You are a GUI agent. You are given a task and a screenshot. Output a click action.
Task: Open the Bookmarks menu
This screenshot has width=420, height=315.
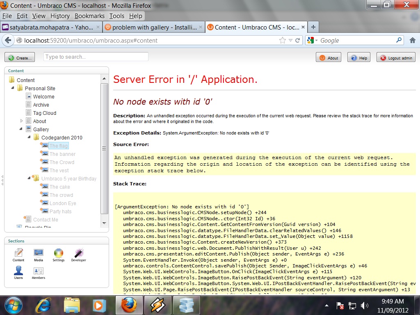pyautogui.click(x=89, y=16)
